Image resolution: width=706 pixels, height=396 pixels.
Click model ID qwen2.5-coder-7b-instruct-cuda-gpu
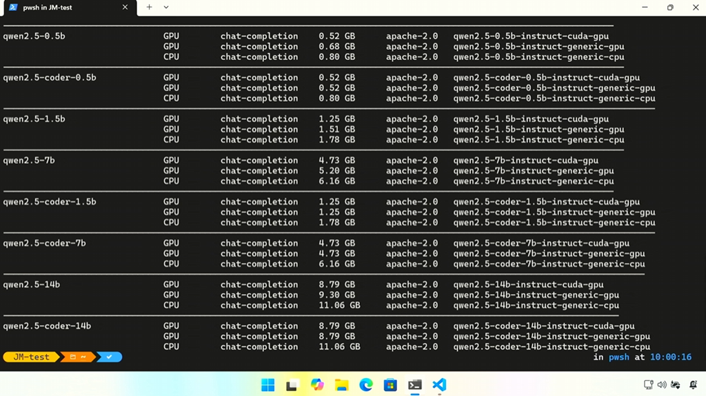pyautogui.click(x=541, y=243)
